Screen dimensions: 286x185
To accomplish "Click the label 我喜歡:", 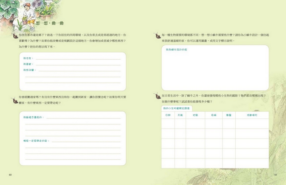I will coord(28,64).
